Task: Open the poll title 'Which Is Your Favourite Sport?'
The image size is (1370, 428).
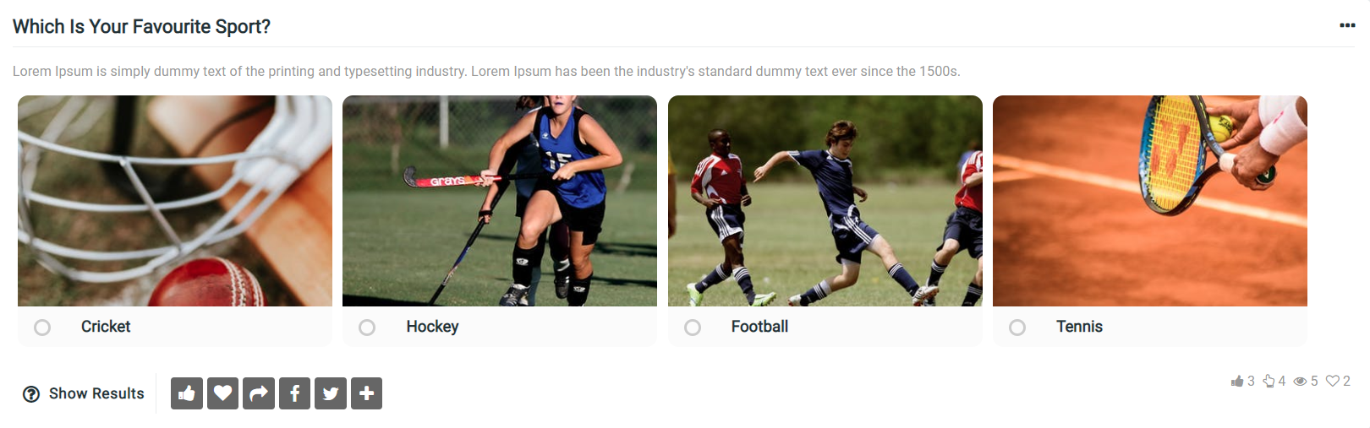Action: [x=141, y=27]
